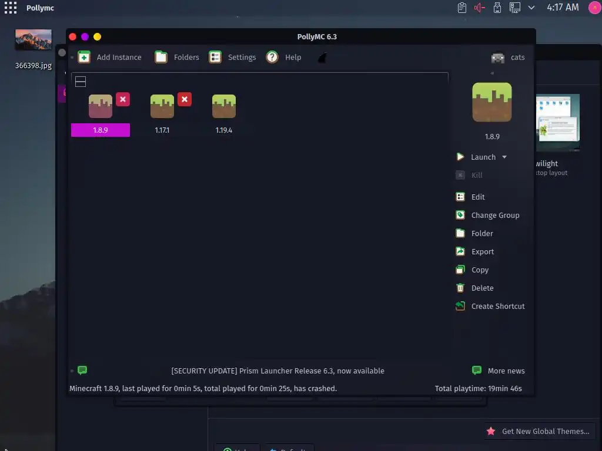Click the Add Instance plus icon

83,57
